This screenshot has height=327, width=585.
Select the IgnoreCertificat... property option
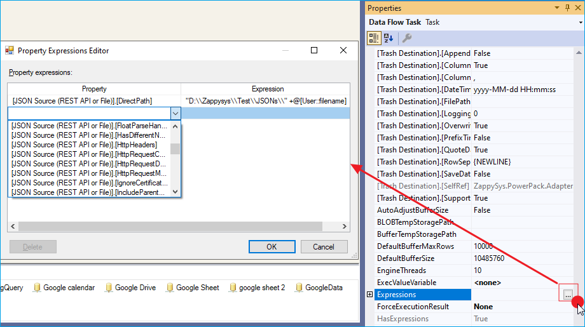(89, 183)
